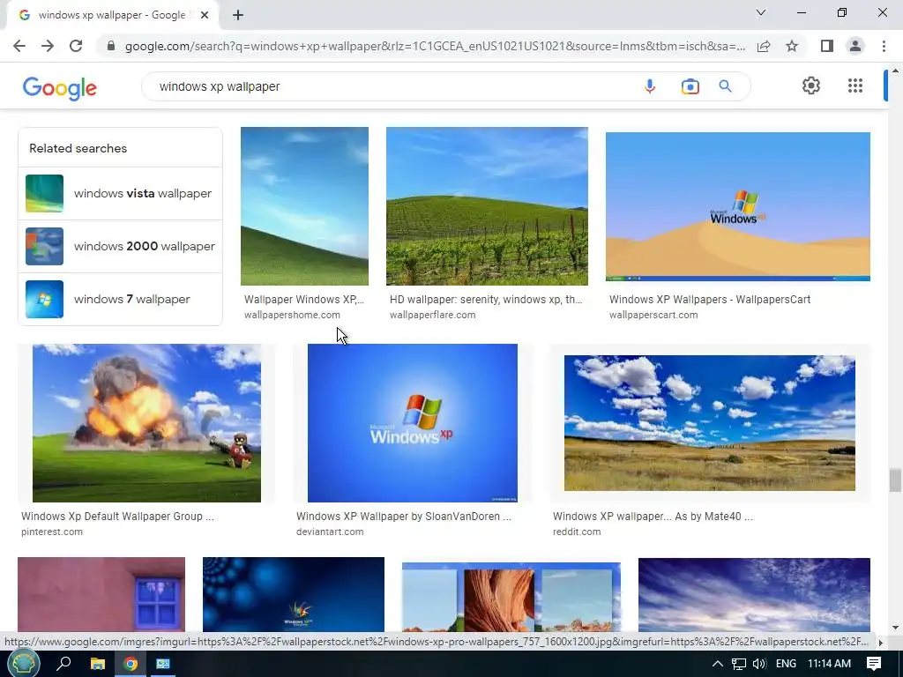Open the cloudy prairie image from reddit
The width and height of the screenshot is (903, 677).
(x=710, y=423)
